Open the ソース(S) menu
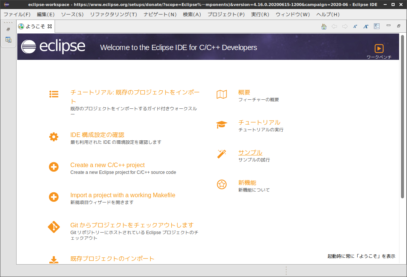 [72, 15]
